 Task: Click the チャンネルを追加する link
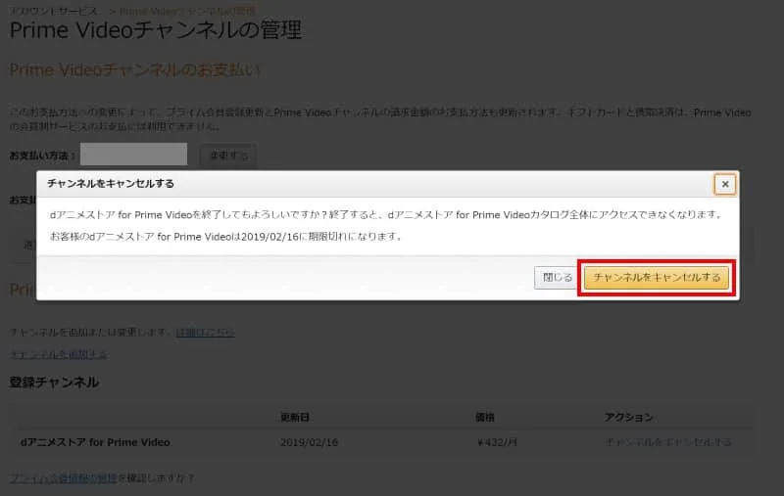pyautogui.click(x=59, y=354)
